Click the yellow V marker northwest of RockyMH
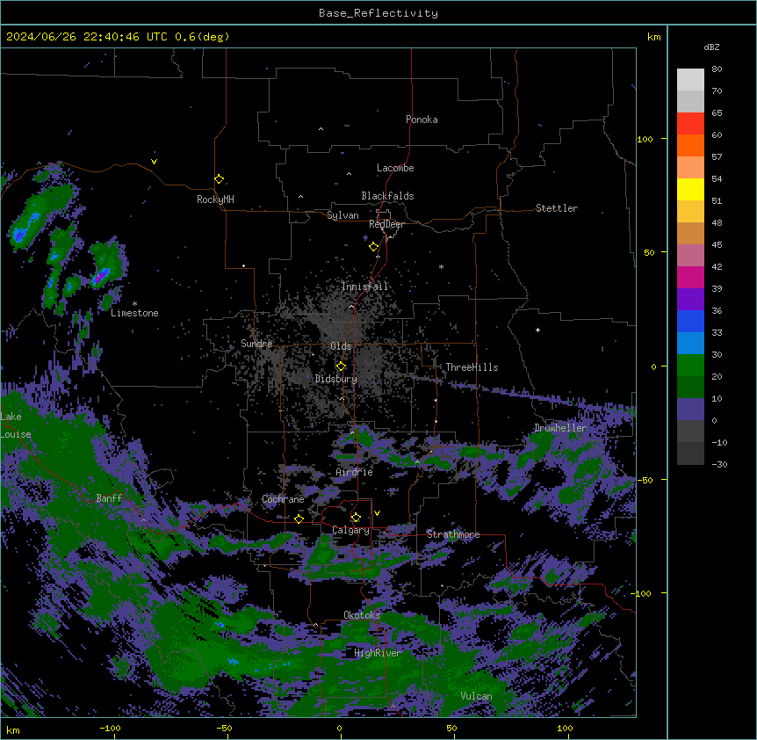757x740 pixels. click(154, 162)
